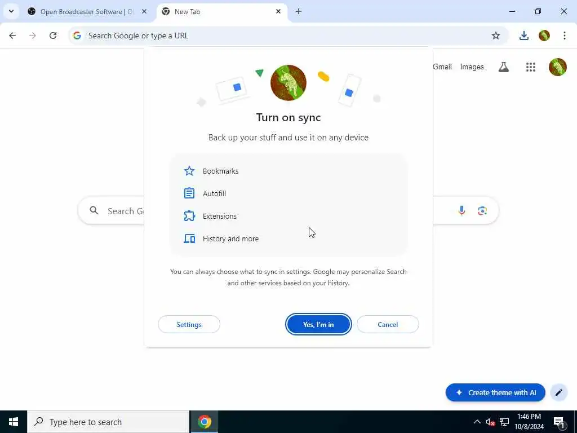Click 'Back up your stuff' subtitle text
The height and width of the screenshot is (433, 577).
(288, 138)
